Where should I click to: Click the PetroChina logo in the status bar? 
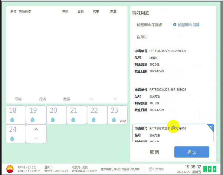click(x=10, y=169)
